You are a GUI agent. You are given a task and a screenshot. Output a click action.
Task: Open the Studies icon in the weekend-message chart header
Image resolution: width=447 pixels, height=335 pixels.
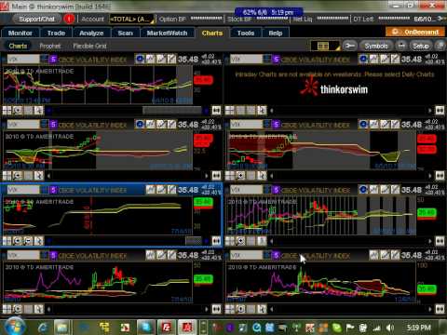(x=373, y=59)
